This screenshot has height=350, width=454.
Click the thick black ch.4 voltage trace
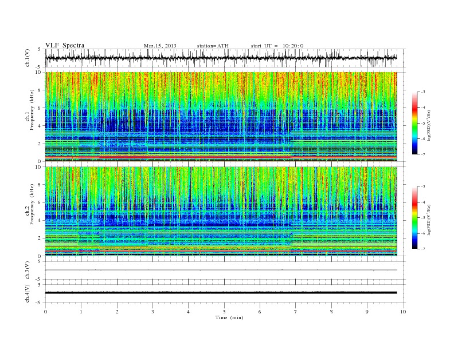click(221, 293)
